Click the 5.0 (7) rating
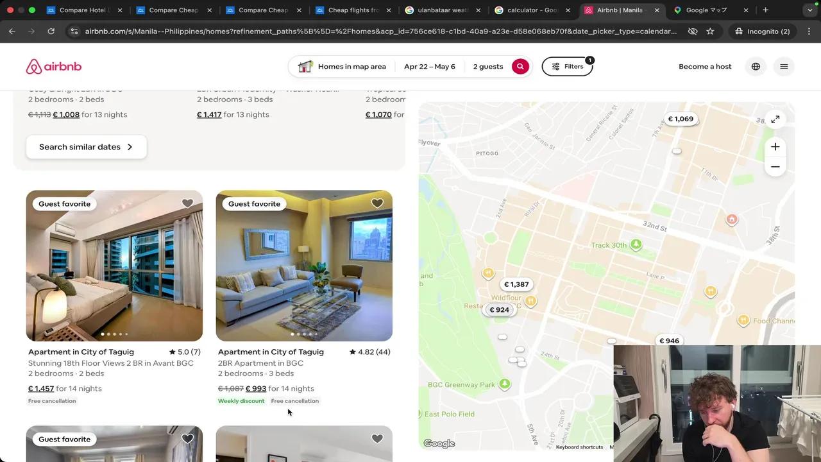This screenshot has height=462, width=821. coord(185,352)
